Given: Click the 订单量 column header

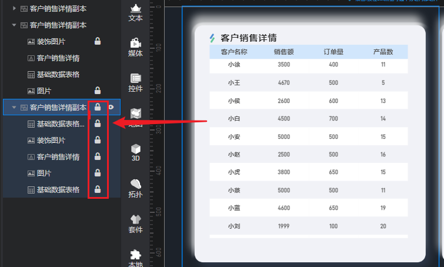Looking at the screenshot, I should pos(333,52).
